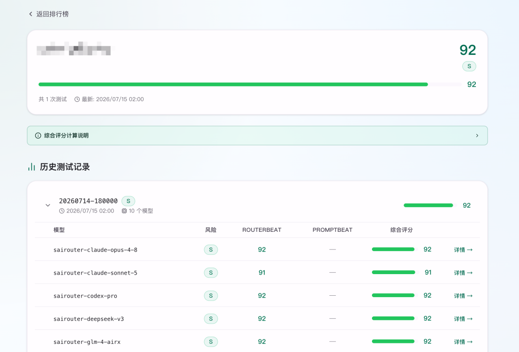Select the sairouter-glm-4-airx model name
519x352 pixels.
(87, 342)
